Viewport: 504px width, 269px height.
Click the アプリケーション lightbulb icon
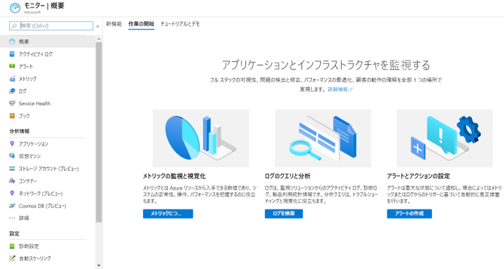12,144
